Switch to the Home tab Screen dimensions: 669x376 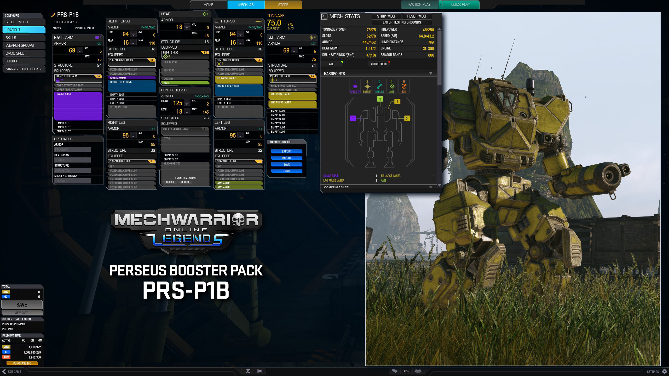coord(208,5)
